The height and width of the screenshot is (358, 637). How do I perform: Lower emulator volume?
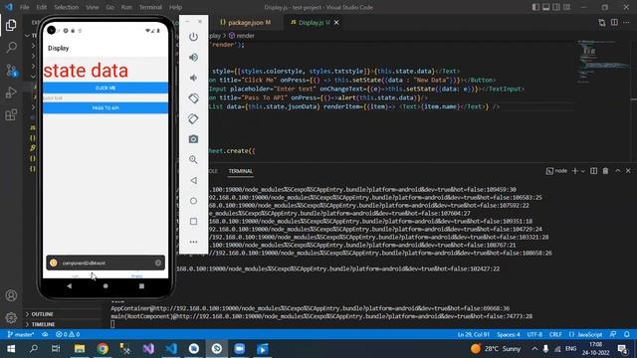click(x=193, y=78)
